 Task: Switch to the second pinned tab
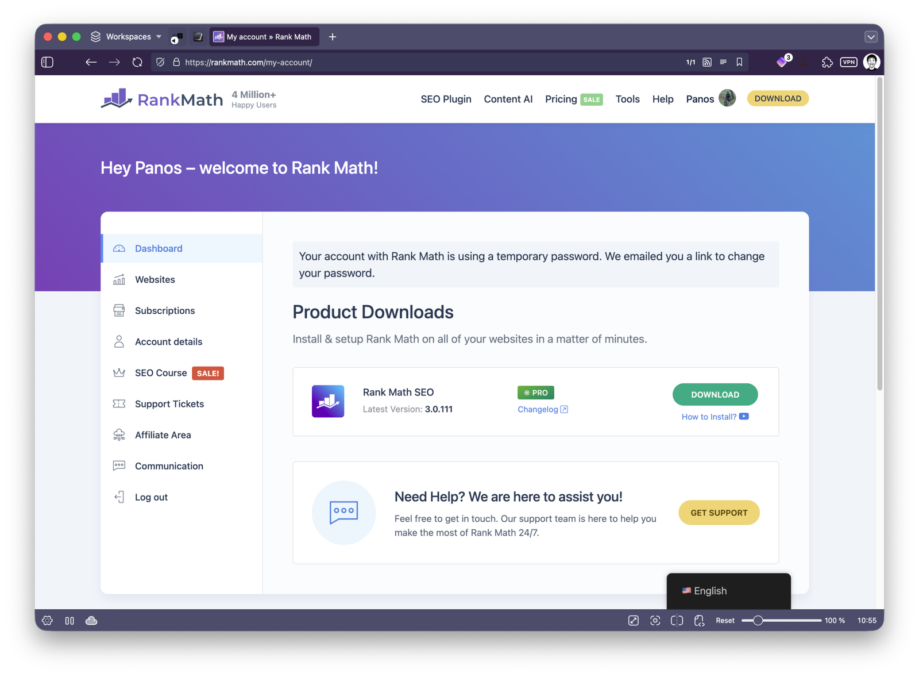point(198,37)
